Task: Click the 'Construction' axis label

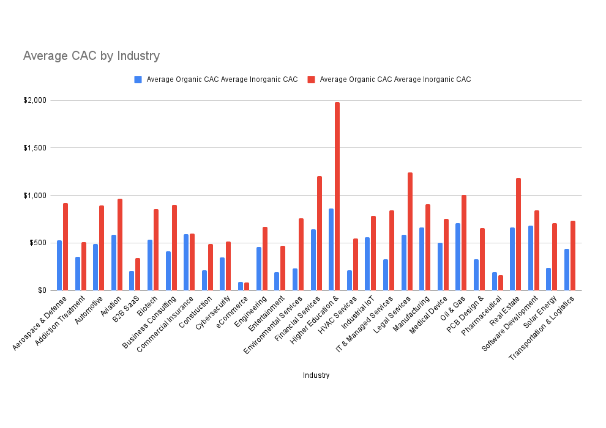Action: pyautogui.click(x=195, y=312)
